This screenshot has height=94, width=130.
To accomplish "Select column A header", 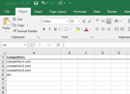I will pyautogui.click(x=34, y=53).
